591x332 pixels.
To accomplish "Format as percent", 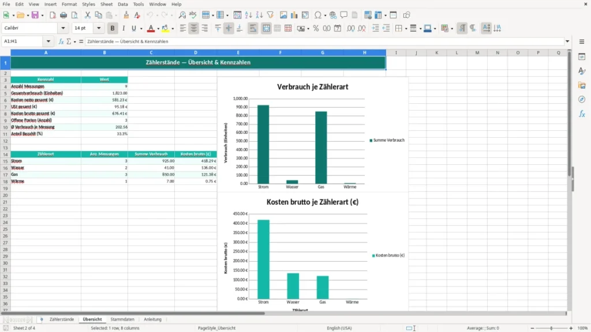I will (316, 28).
